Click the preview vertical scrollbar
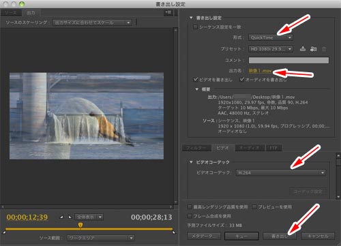 [x=175, y=116]
